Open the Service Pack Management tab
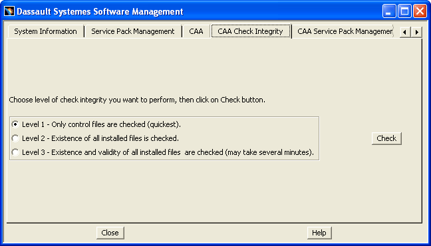This screenshot has width=431, height=246. (x=133, y=31)
